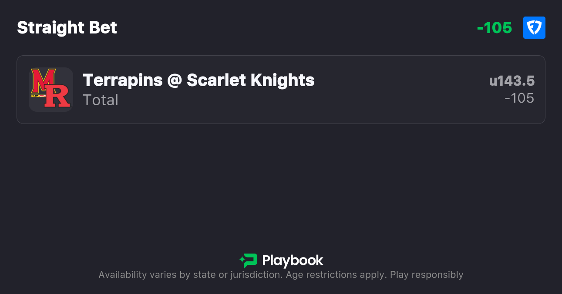This screenshot has width=562, height=294.
Task: Click the Maryland M team logo
Action: coord(40,81)
